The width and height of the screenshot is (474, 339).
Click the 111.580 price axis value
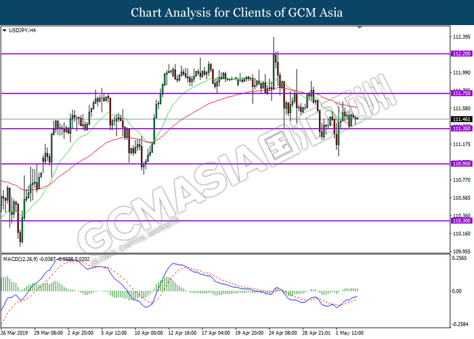[462, 108]
